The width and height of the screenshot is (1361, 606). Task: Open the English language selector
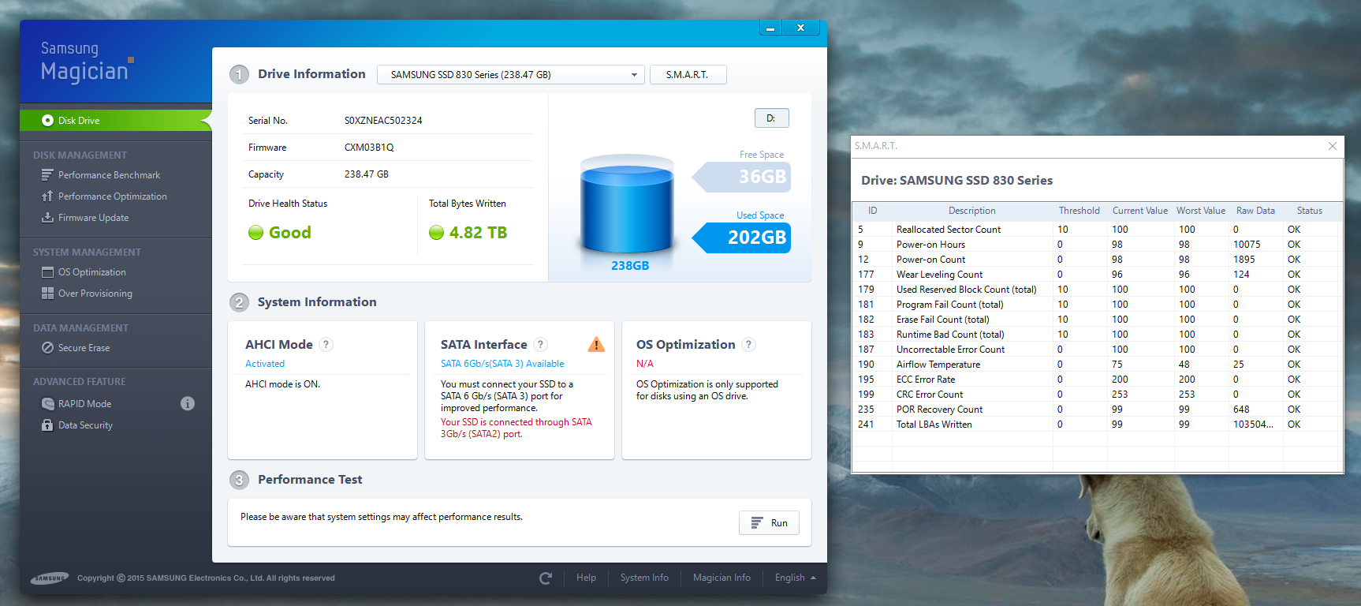(x=795, y=578)
